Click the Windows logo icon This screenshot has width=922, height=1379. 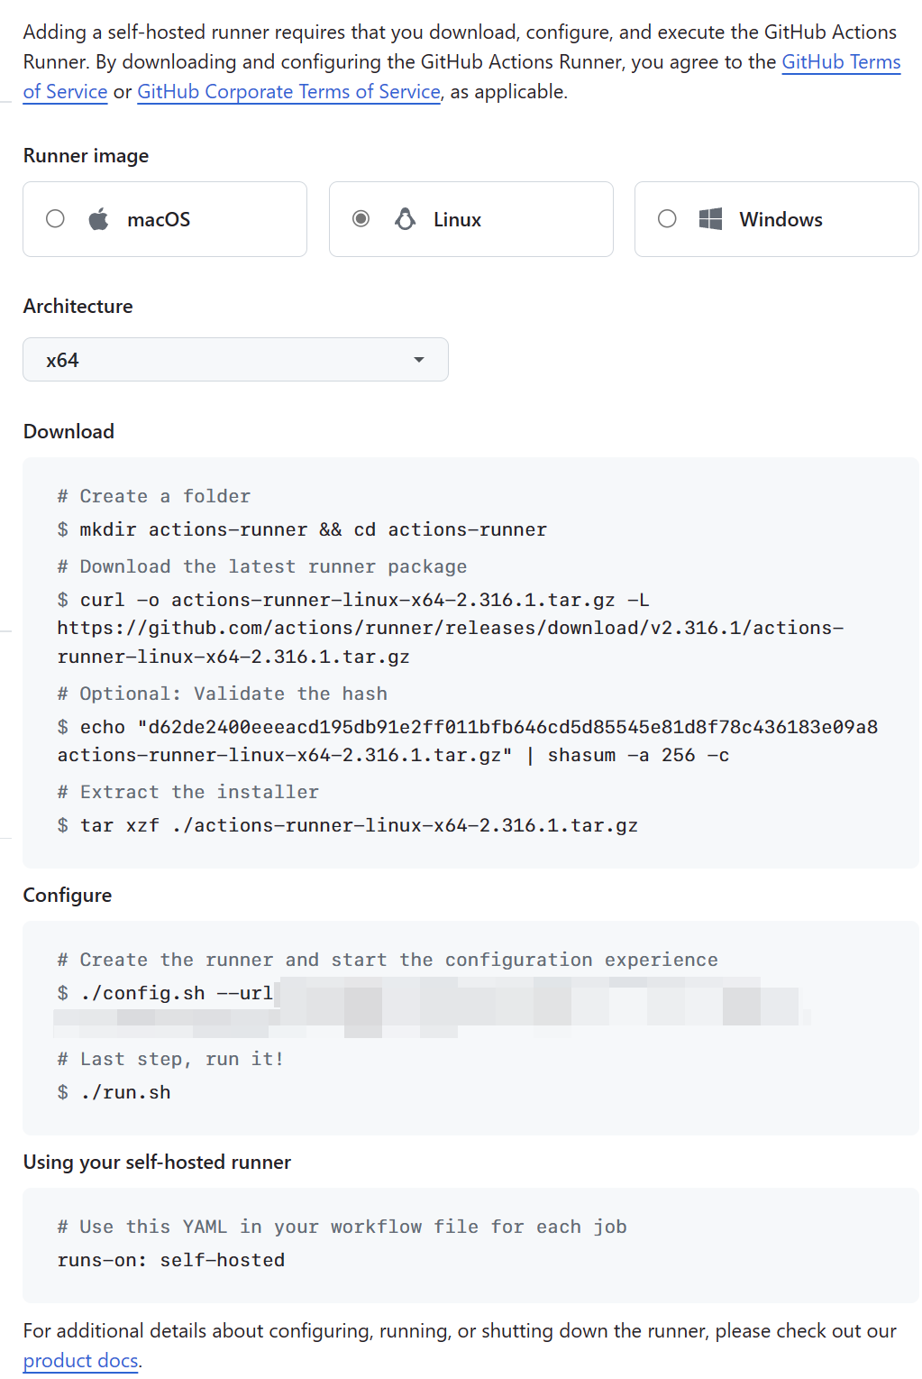[x=711, y=219]
